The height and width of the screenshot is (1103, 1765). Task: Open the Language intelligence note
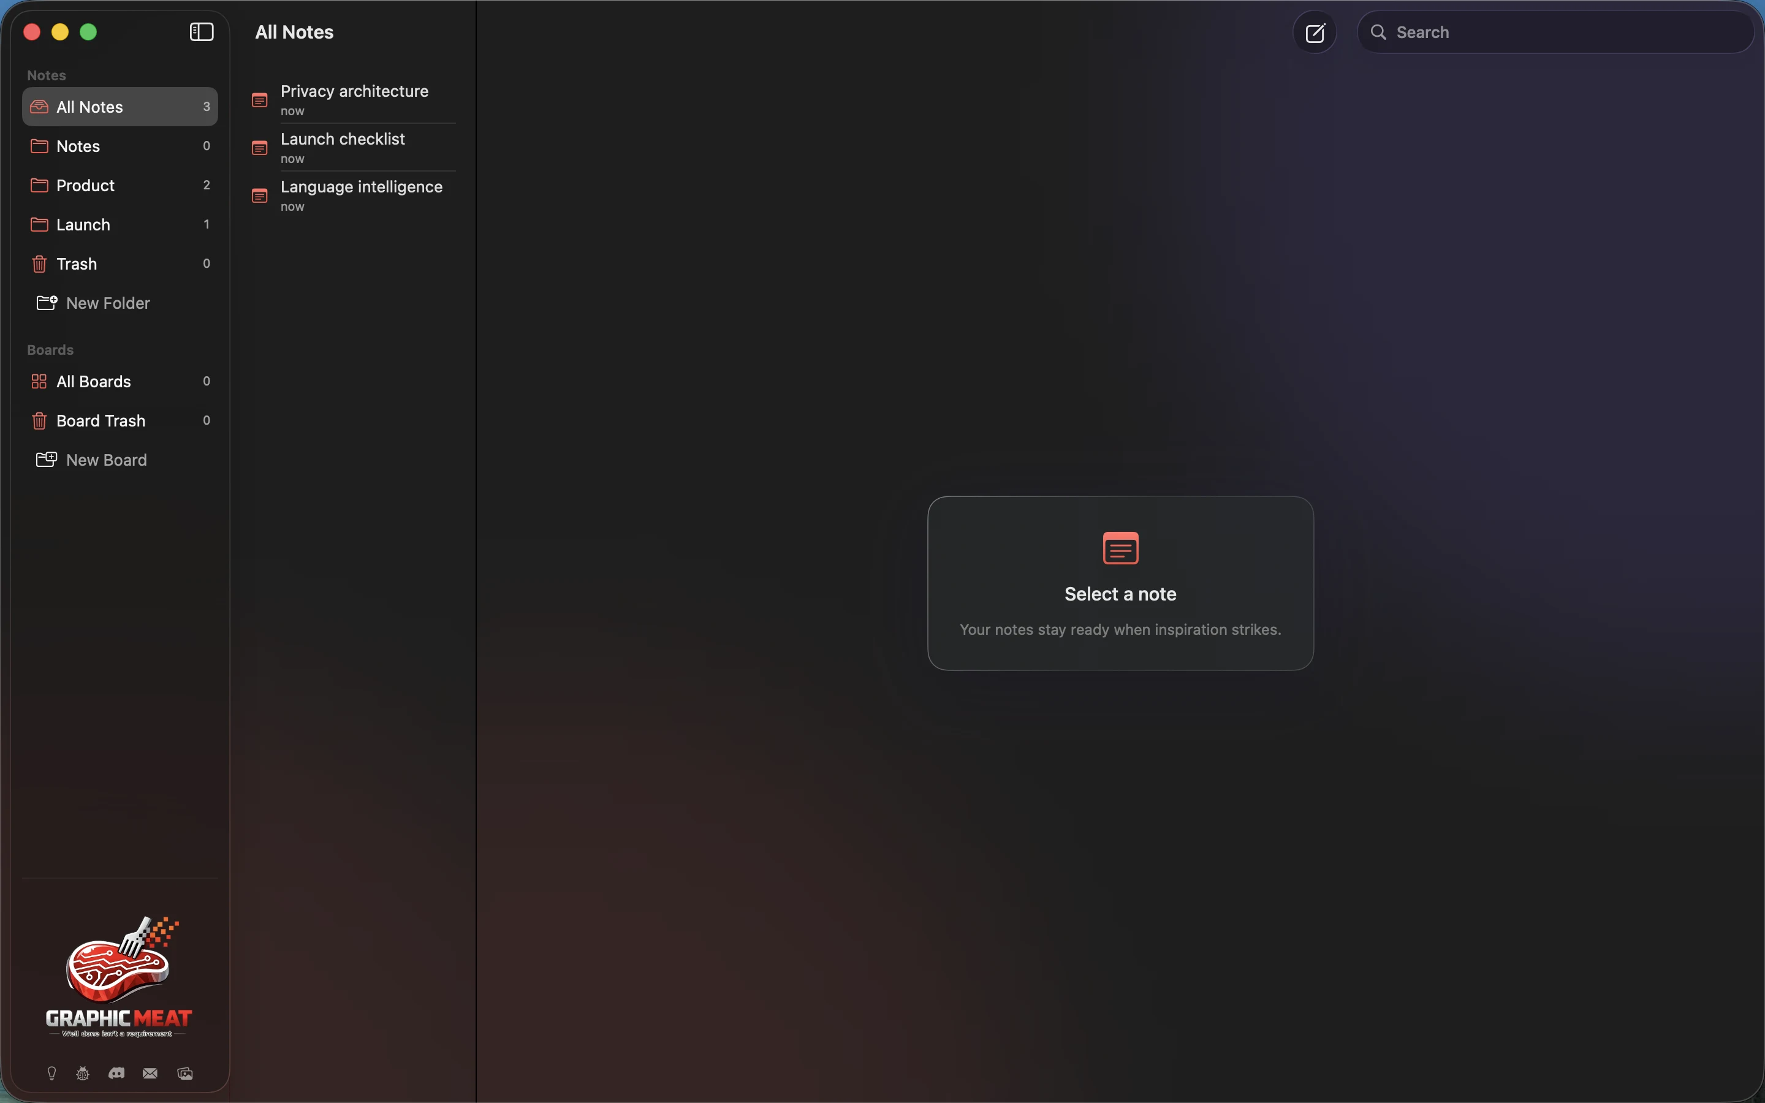click(353, 195)
